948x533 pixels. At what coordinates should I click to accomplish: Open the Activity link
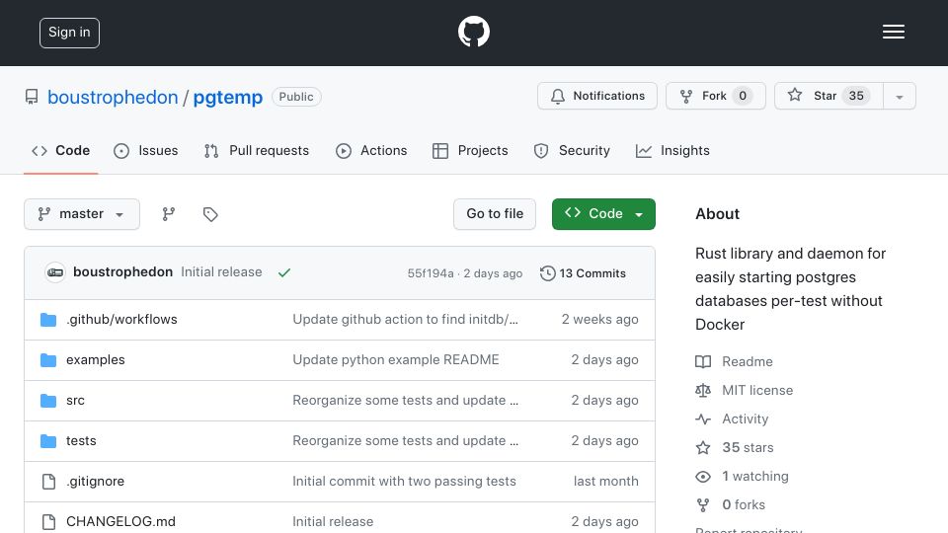[x=746, y=419]
